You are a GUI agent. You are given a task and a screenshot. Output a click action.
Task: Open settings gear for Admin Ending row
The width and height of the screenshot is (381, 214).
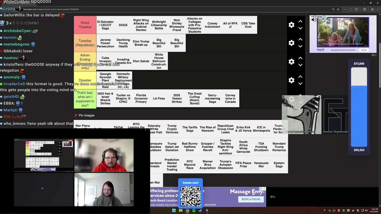(x=291, y=62)
